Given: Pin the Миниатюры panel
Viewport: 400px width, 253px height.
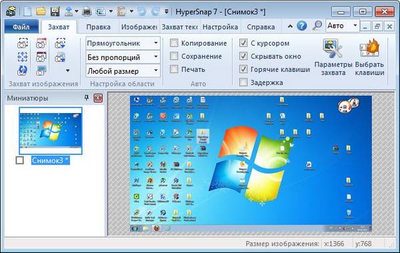Looking at the screenshot, I should coord(87,98).
